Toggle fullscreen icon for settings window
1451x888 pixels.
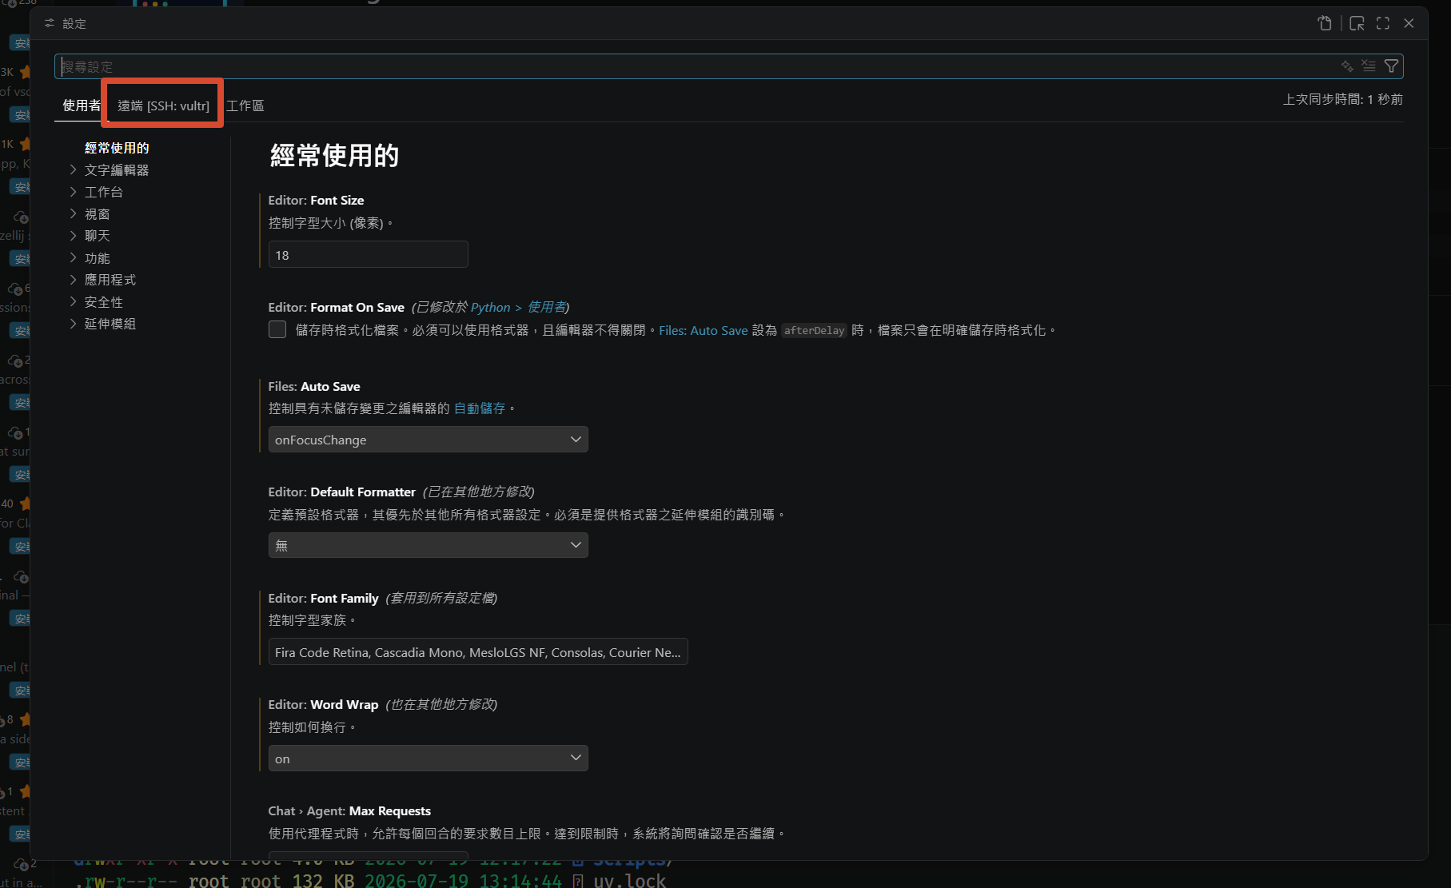pos(1383,23)
